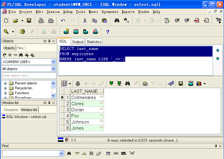Open the Session menu
The height and width of the screenshot is (159, 224).
click(53, 12)
